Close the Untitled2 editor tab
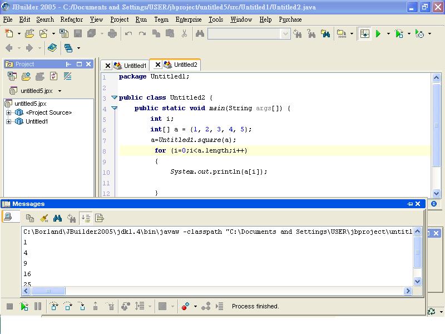Screen dimensions: 445x334 pos(158,65)
